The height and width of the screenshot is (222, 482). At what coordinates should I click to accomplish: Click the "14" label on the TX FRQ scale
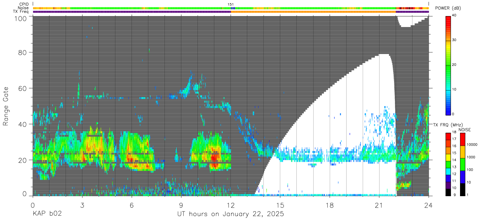(x=455, y=160)
